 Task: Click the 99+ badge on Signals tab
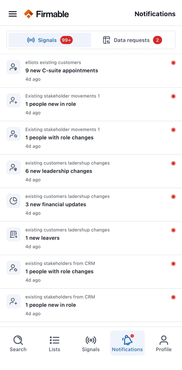(66, 40)
